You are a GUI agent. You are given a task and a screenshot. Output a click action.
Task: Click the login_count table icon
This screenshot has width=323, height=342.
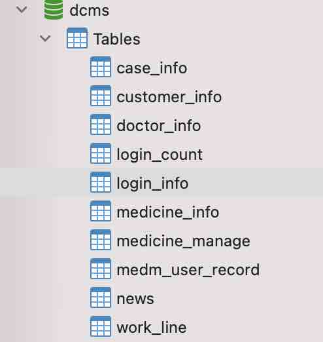point(101,153)
